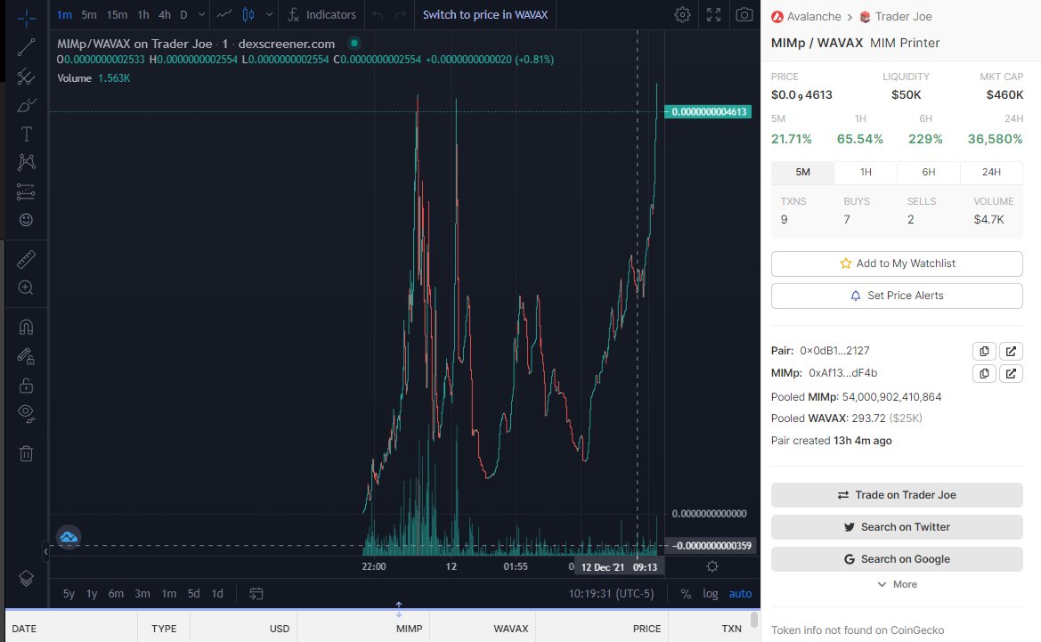Click the trash remove drawings icon
1041x642 pixels.
tap(26, 453)
